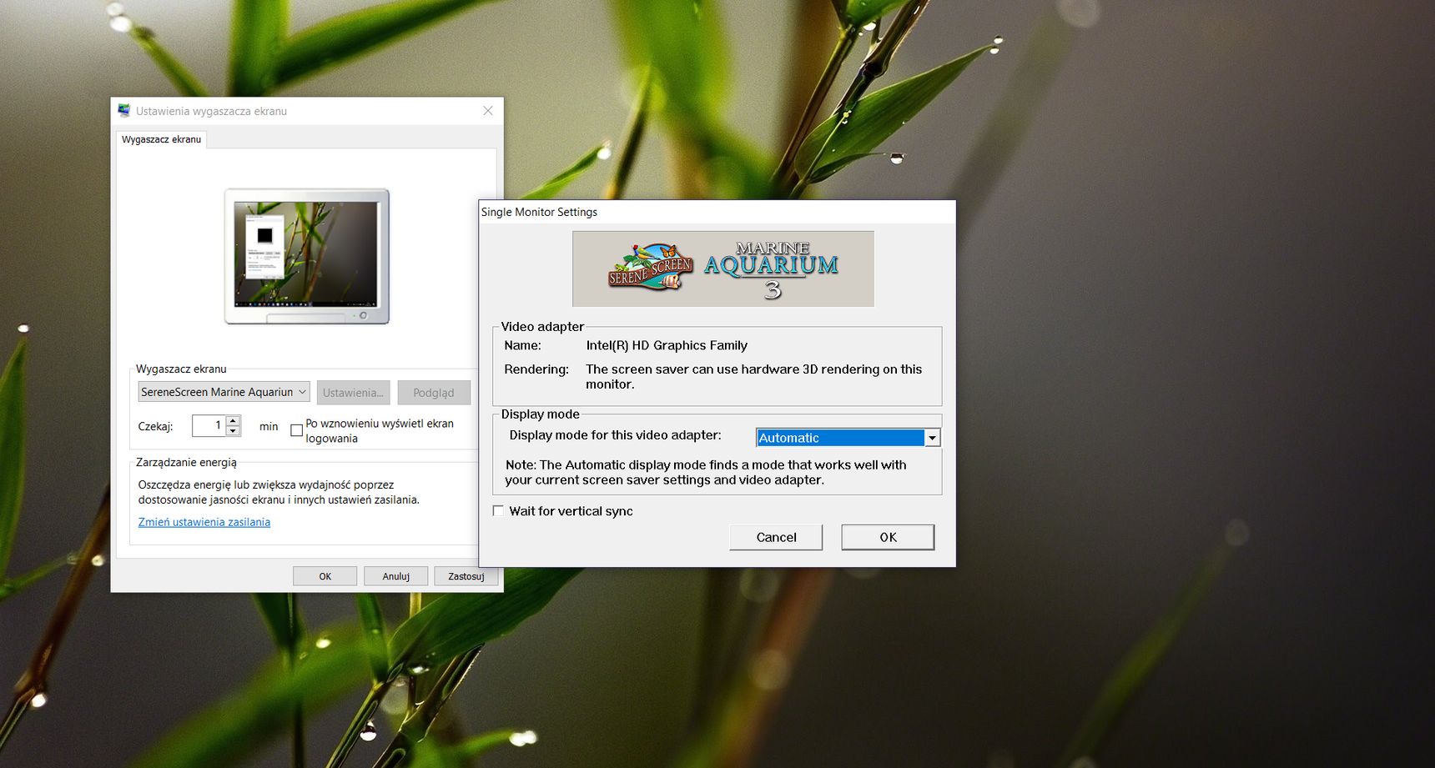Click the Czekaj minutes input field

click(209, 425)
